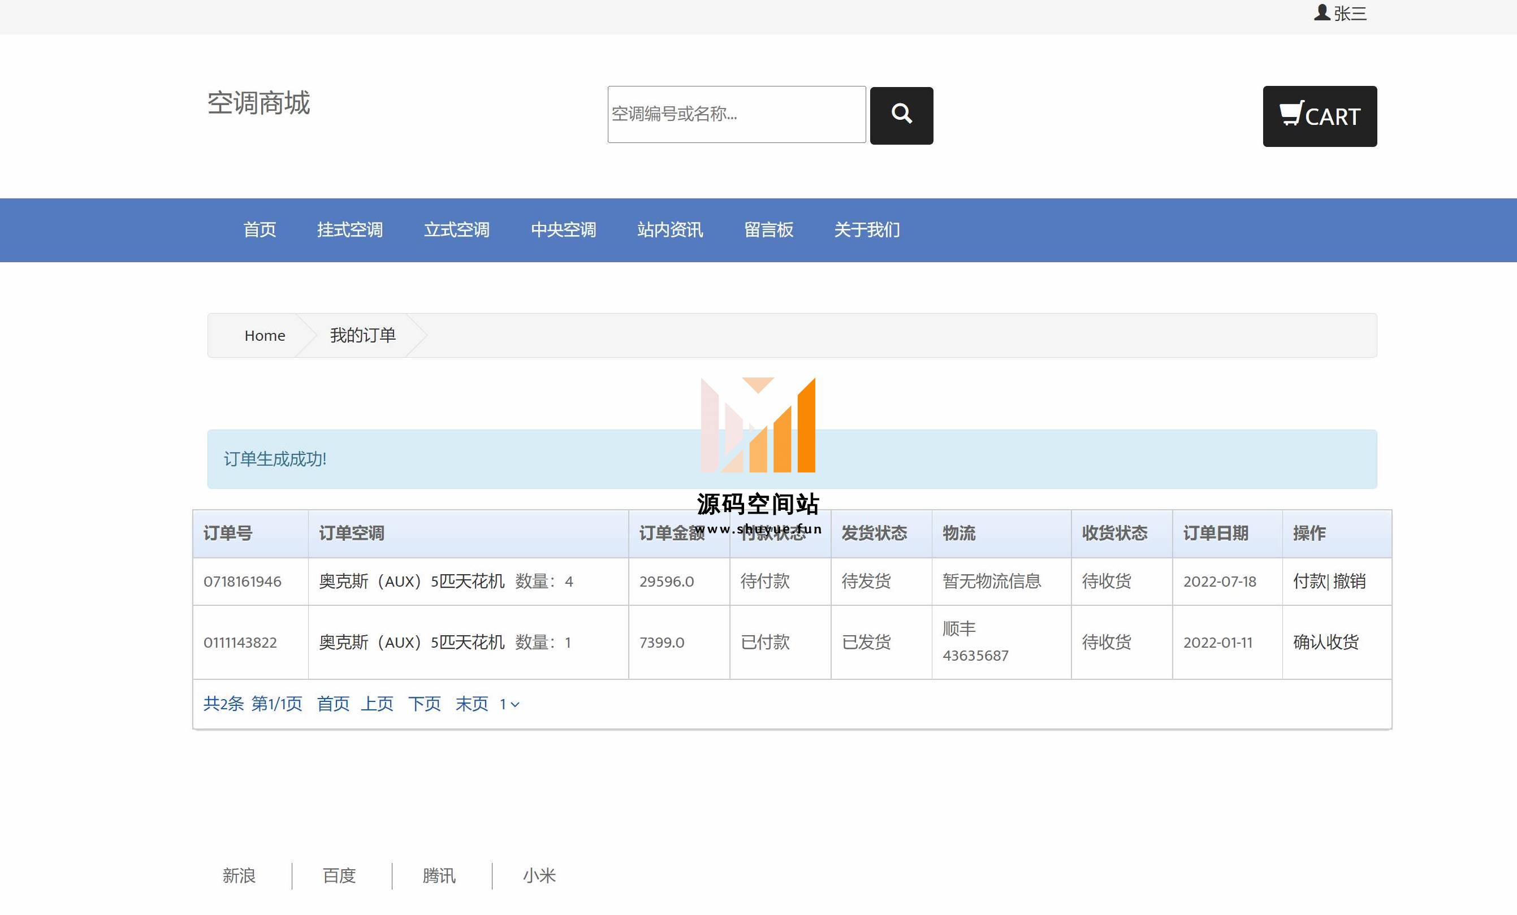Open the shopping CART button

(1319, 116)
